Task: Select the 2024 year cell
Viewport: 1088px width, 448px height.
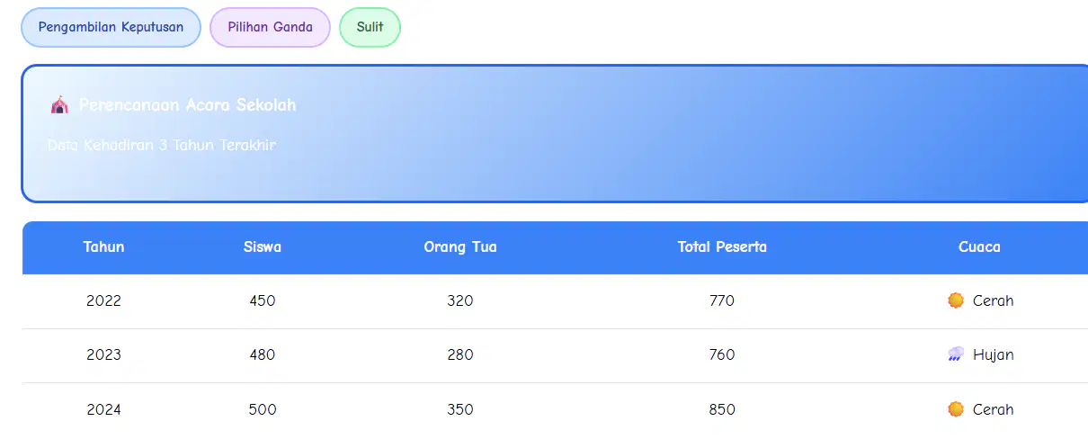Action: [x=104, y=409]
